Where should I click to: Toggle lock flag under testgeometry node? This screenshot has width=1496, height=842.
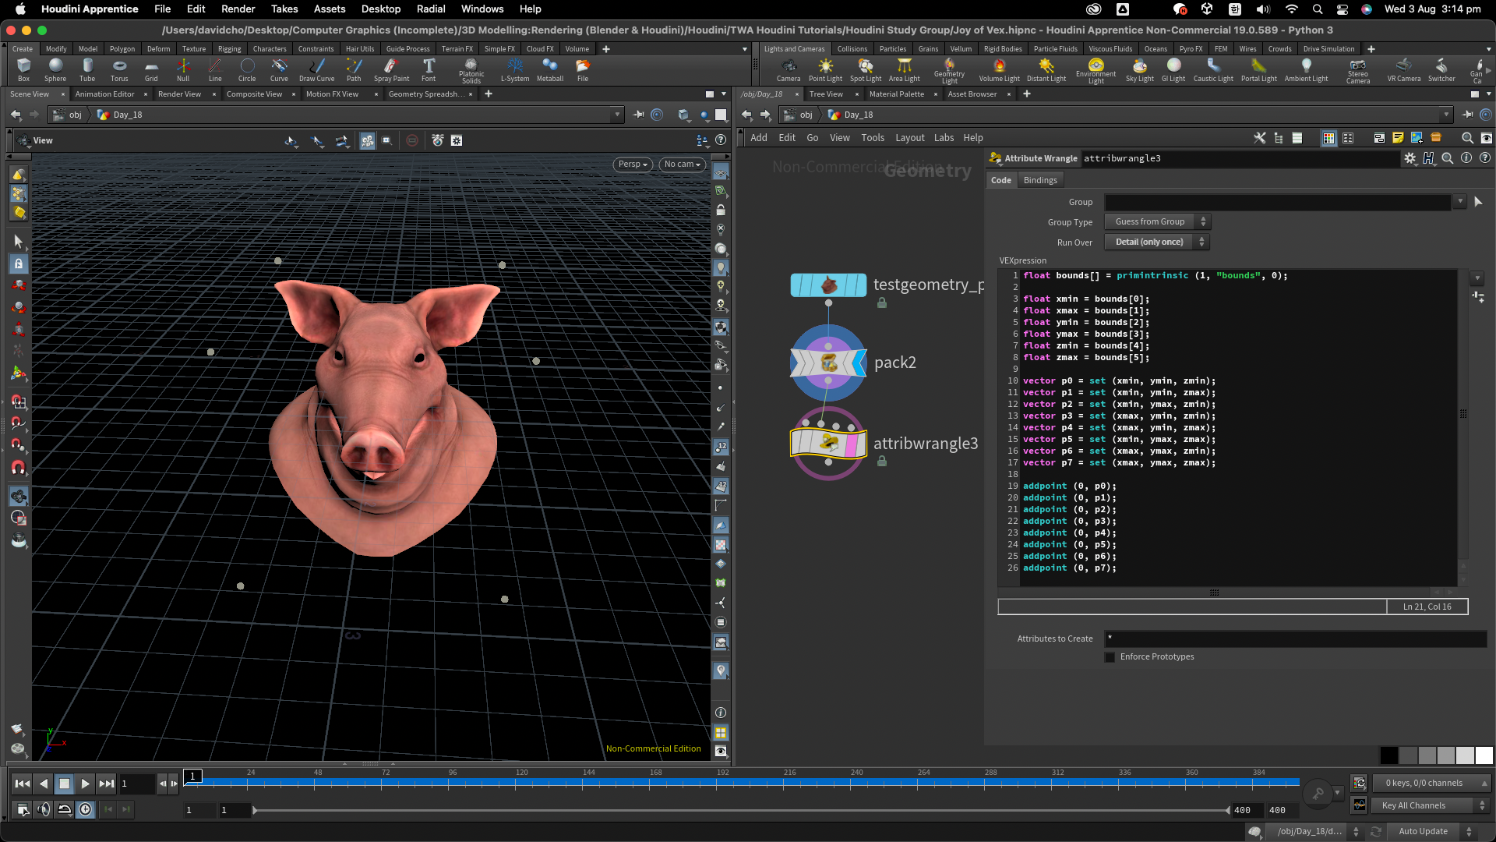point(882,303)
